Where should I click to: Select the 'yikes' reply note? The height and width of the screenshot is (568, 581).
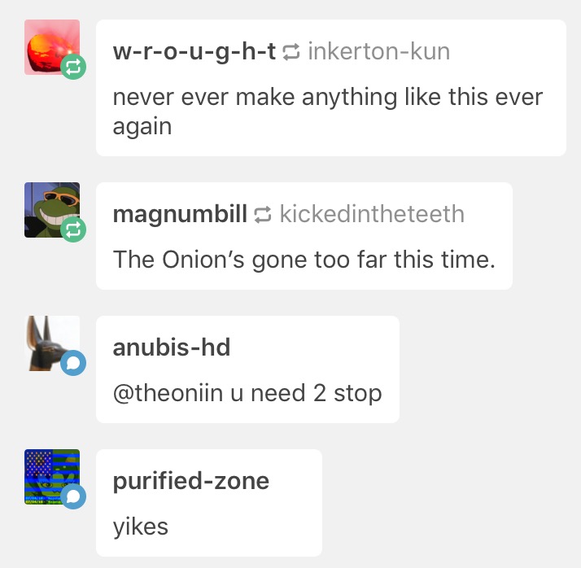click(x=141, y=526)
